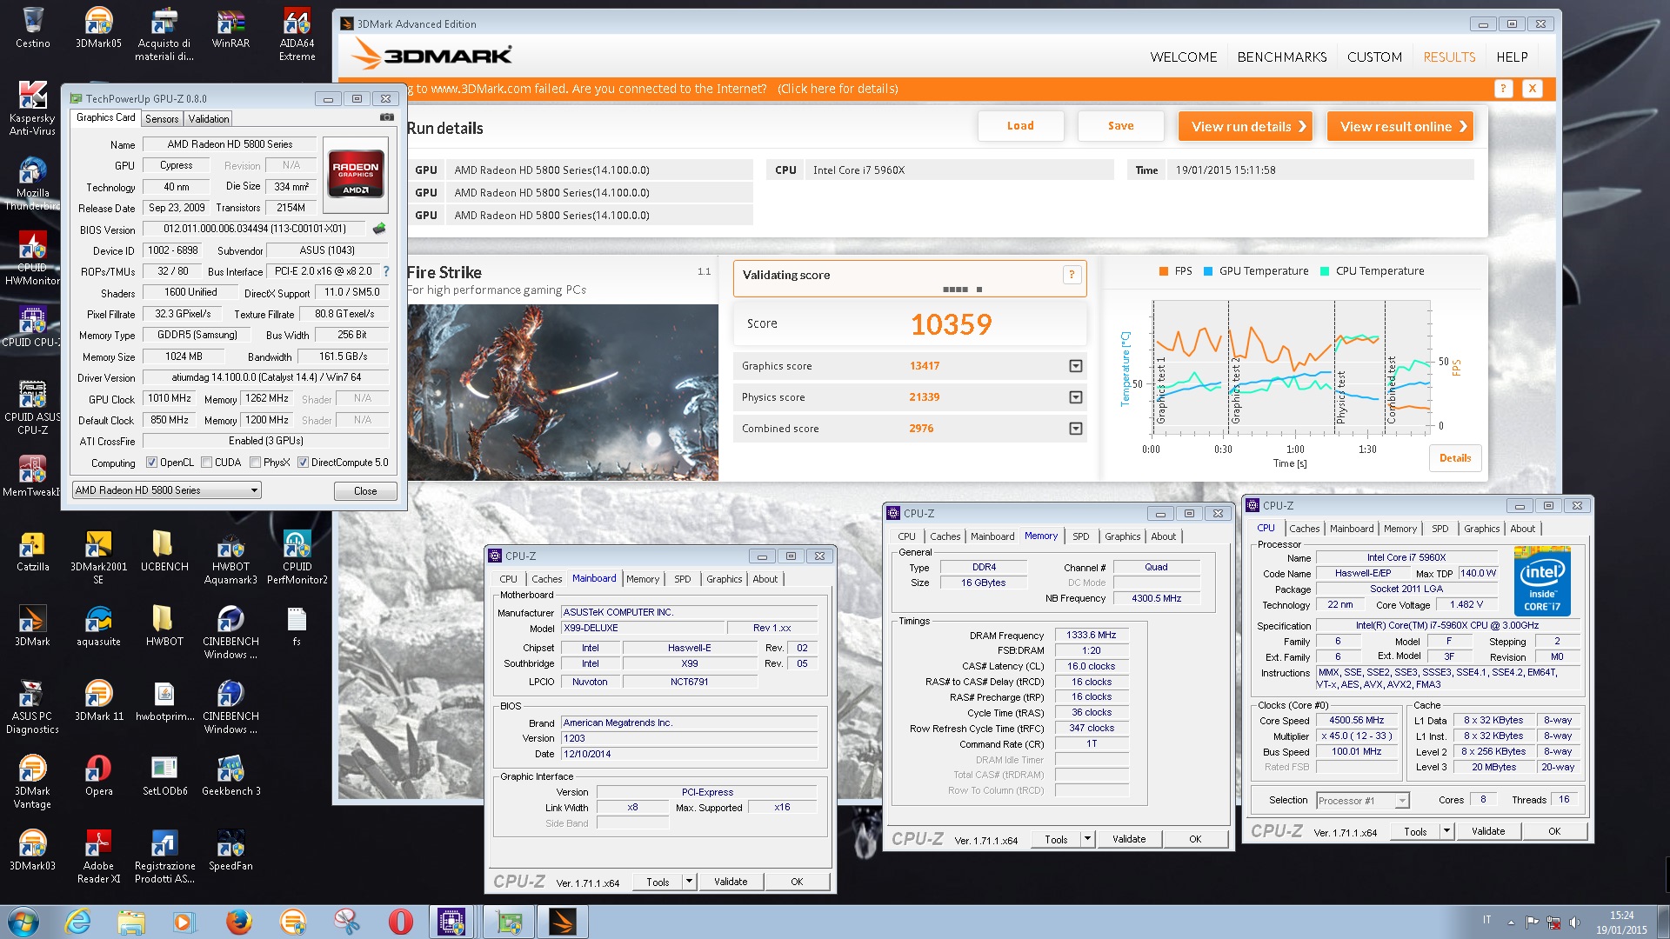Click the Save button in 3DMark

pos(1120,126)
